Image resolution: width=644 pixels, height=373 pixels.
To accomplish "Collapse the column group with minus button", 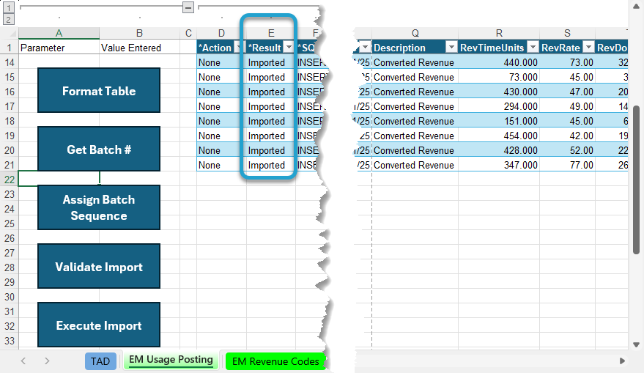I will pyautogui.click(x=188, y=7).
